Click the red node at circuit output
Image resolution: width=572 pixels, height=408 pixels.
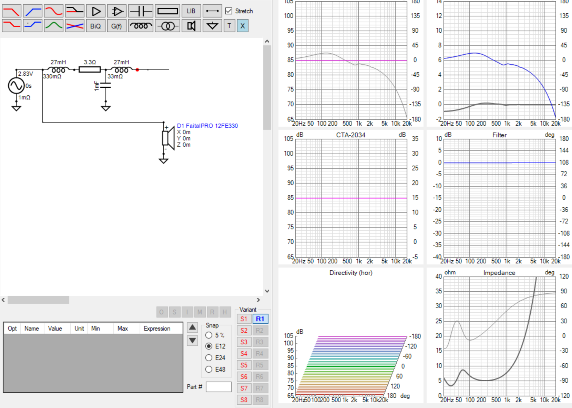pos(137,70)
